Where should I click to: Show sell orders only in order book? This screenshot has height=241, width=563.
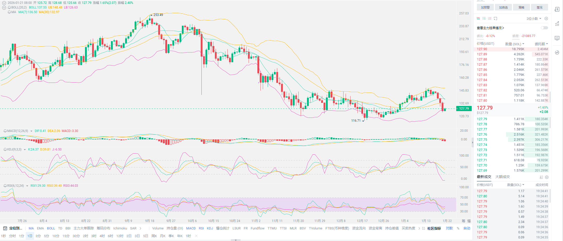490,19
